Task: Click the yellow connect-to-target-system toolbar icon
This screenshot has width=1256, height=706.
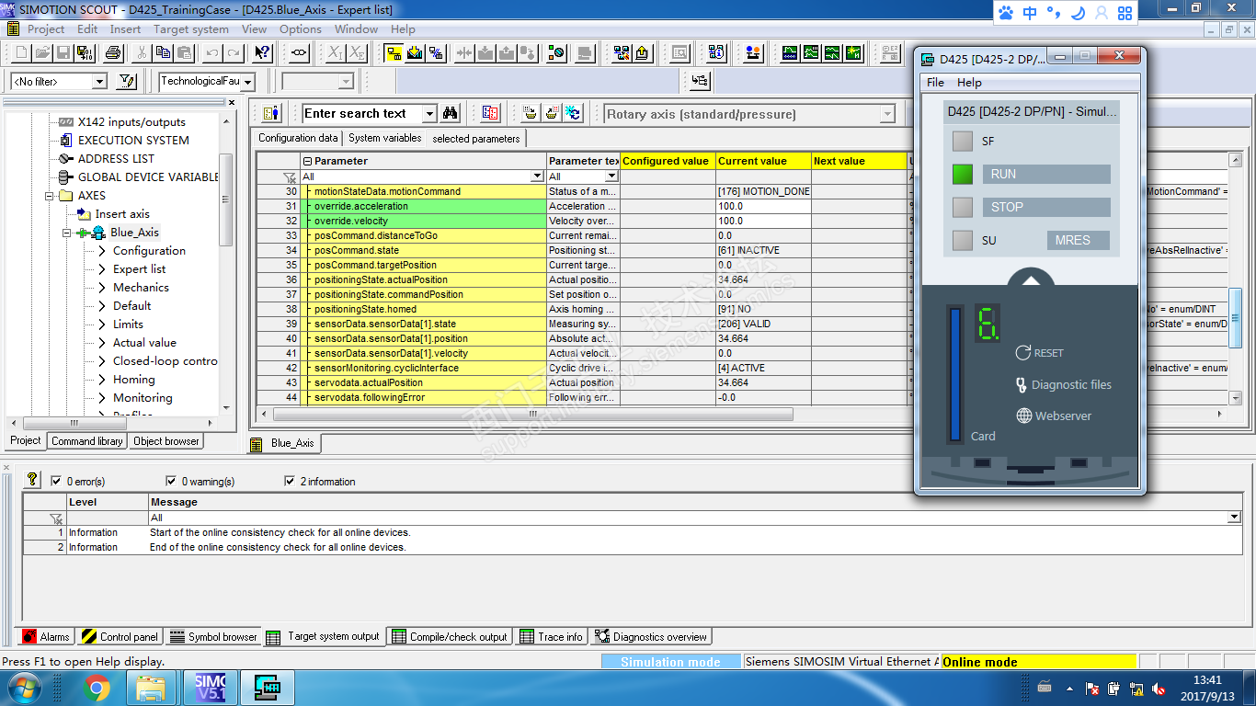Action: click(394, 52)
